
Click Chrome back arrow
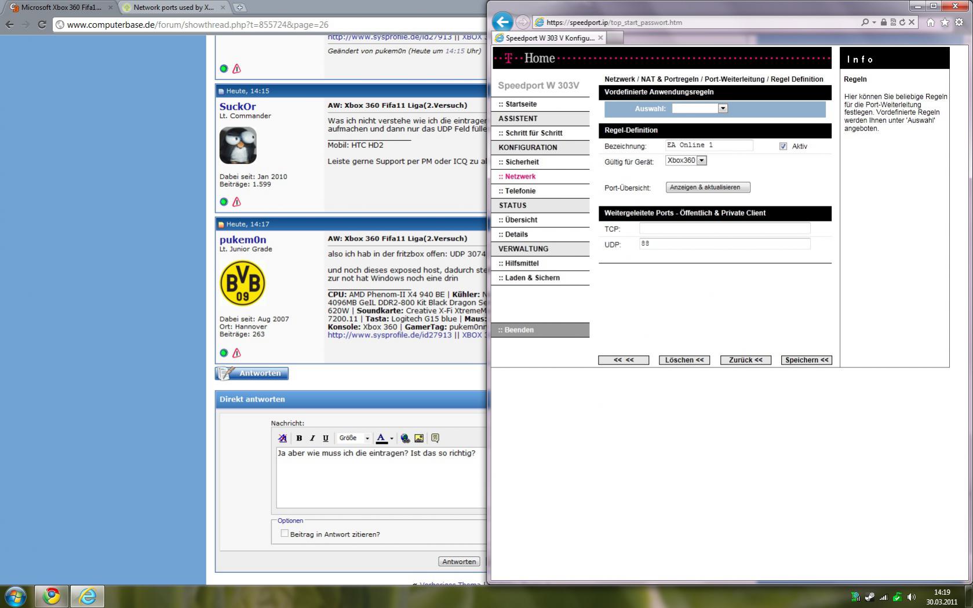pos(9,24)
